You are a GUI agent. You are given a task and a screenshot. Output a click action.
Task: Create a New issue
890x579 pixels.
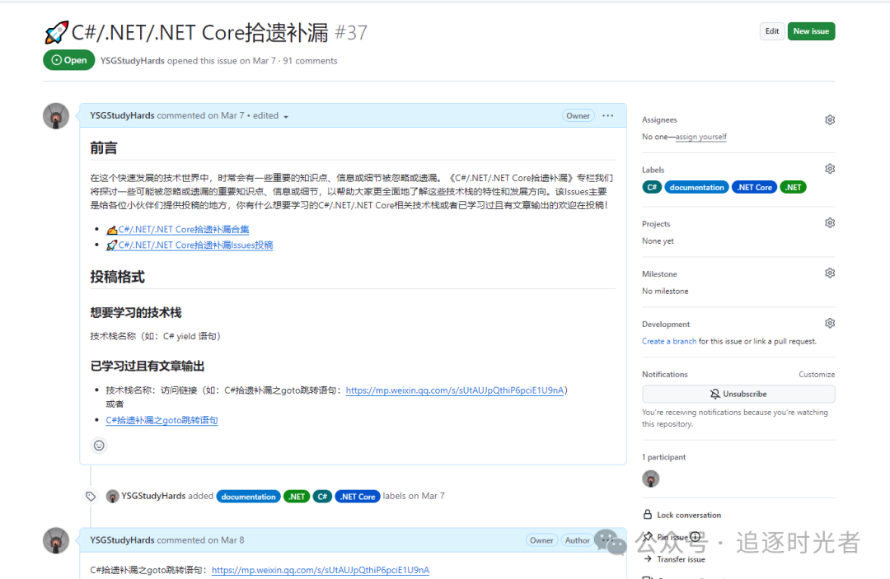click(811, 31)
